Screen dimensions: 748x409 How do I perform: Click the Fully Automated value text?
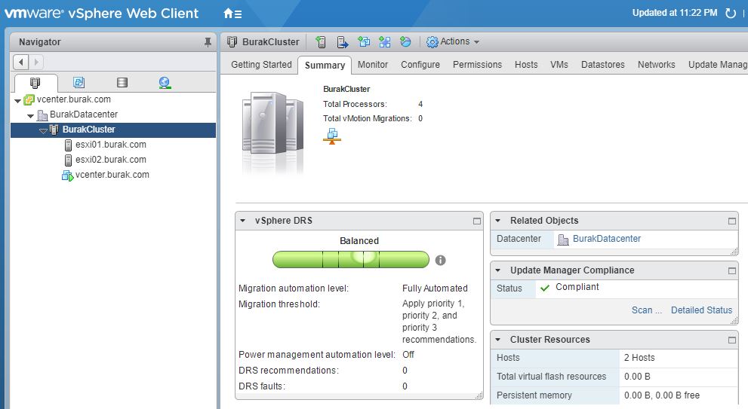(435, 288)
